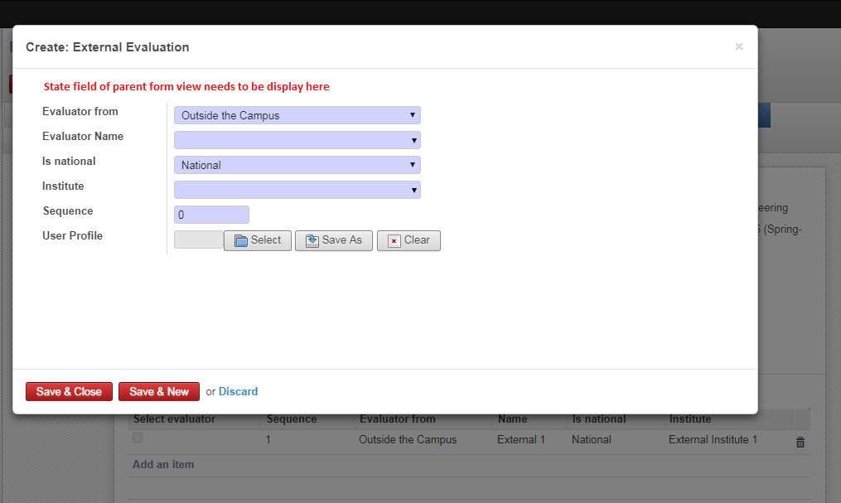Open the user profile Select picker

coord(258,240)
